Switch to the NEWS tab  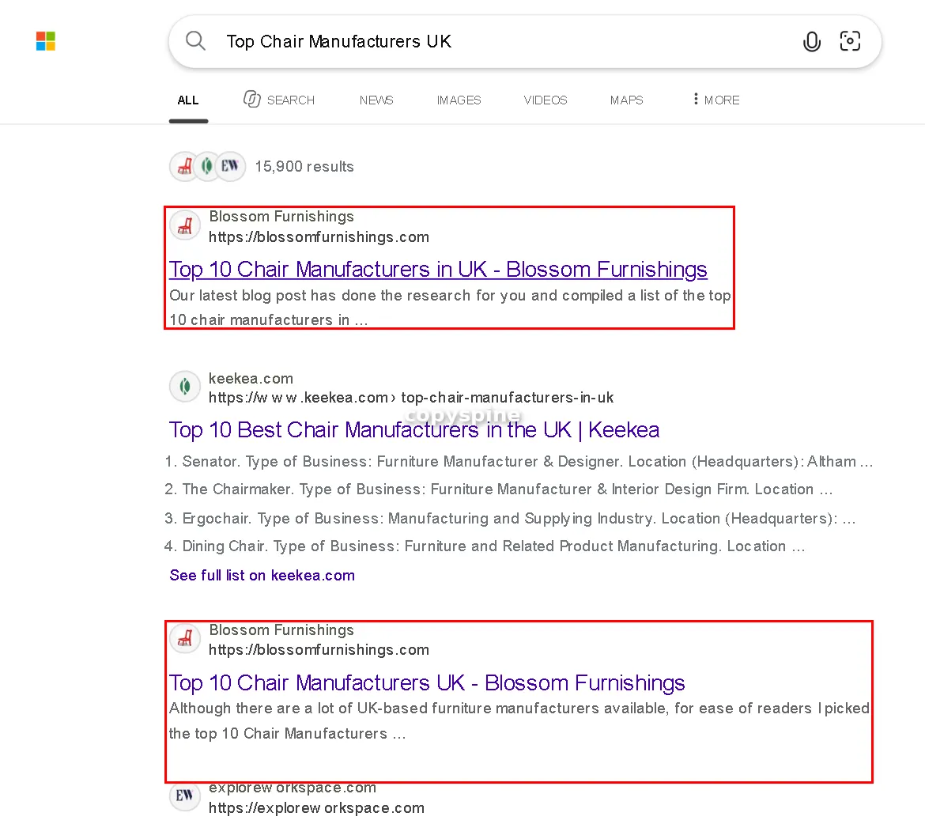[x=376, y=100]
